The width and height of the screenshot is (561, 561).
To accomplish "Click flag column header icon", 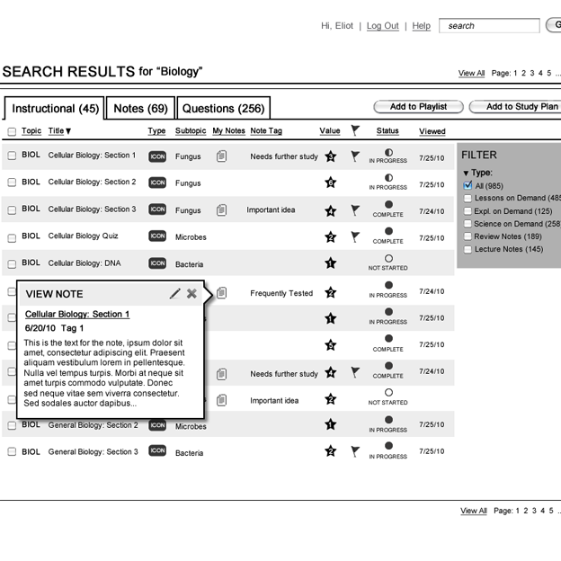I will click(x=355, y=131).
